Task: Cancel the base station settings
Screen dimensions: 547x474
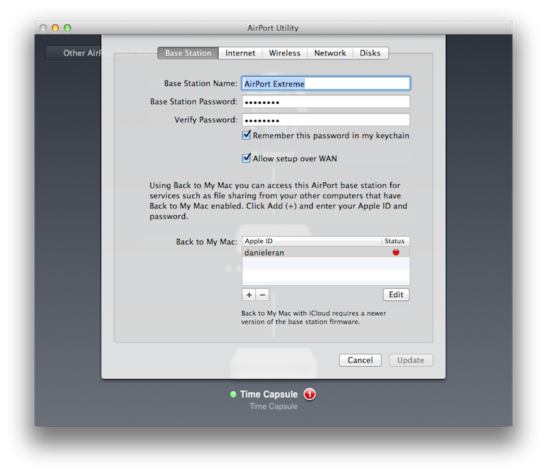Action: [360, 360]
